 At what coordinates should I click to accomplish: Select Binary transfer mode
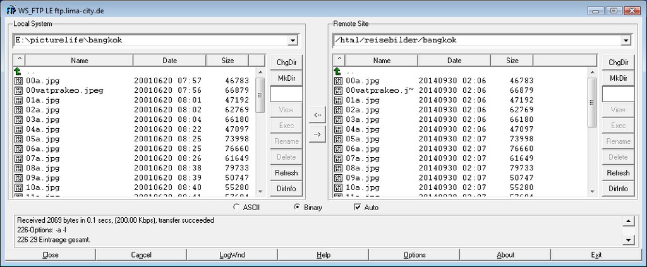(x=297, y=207)
